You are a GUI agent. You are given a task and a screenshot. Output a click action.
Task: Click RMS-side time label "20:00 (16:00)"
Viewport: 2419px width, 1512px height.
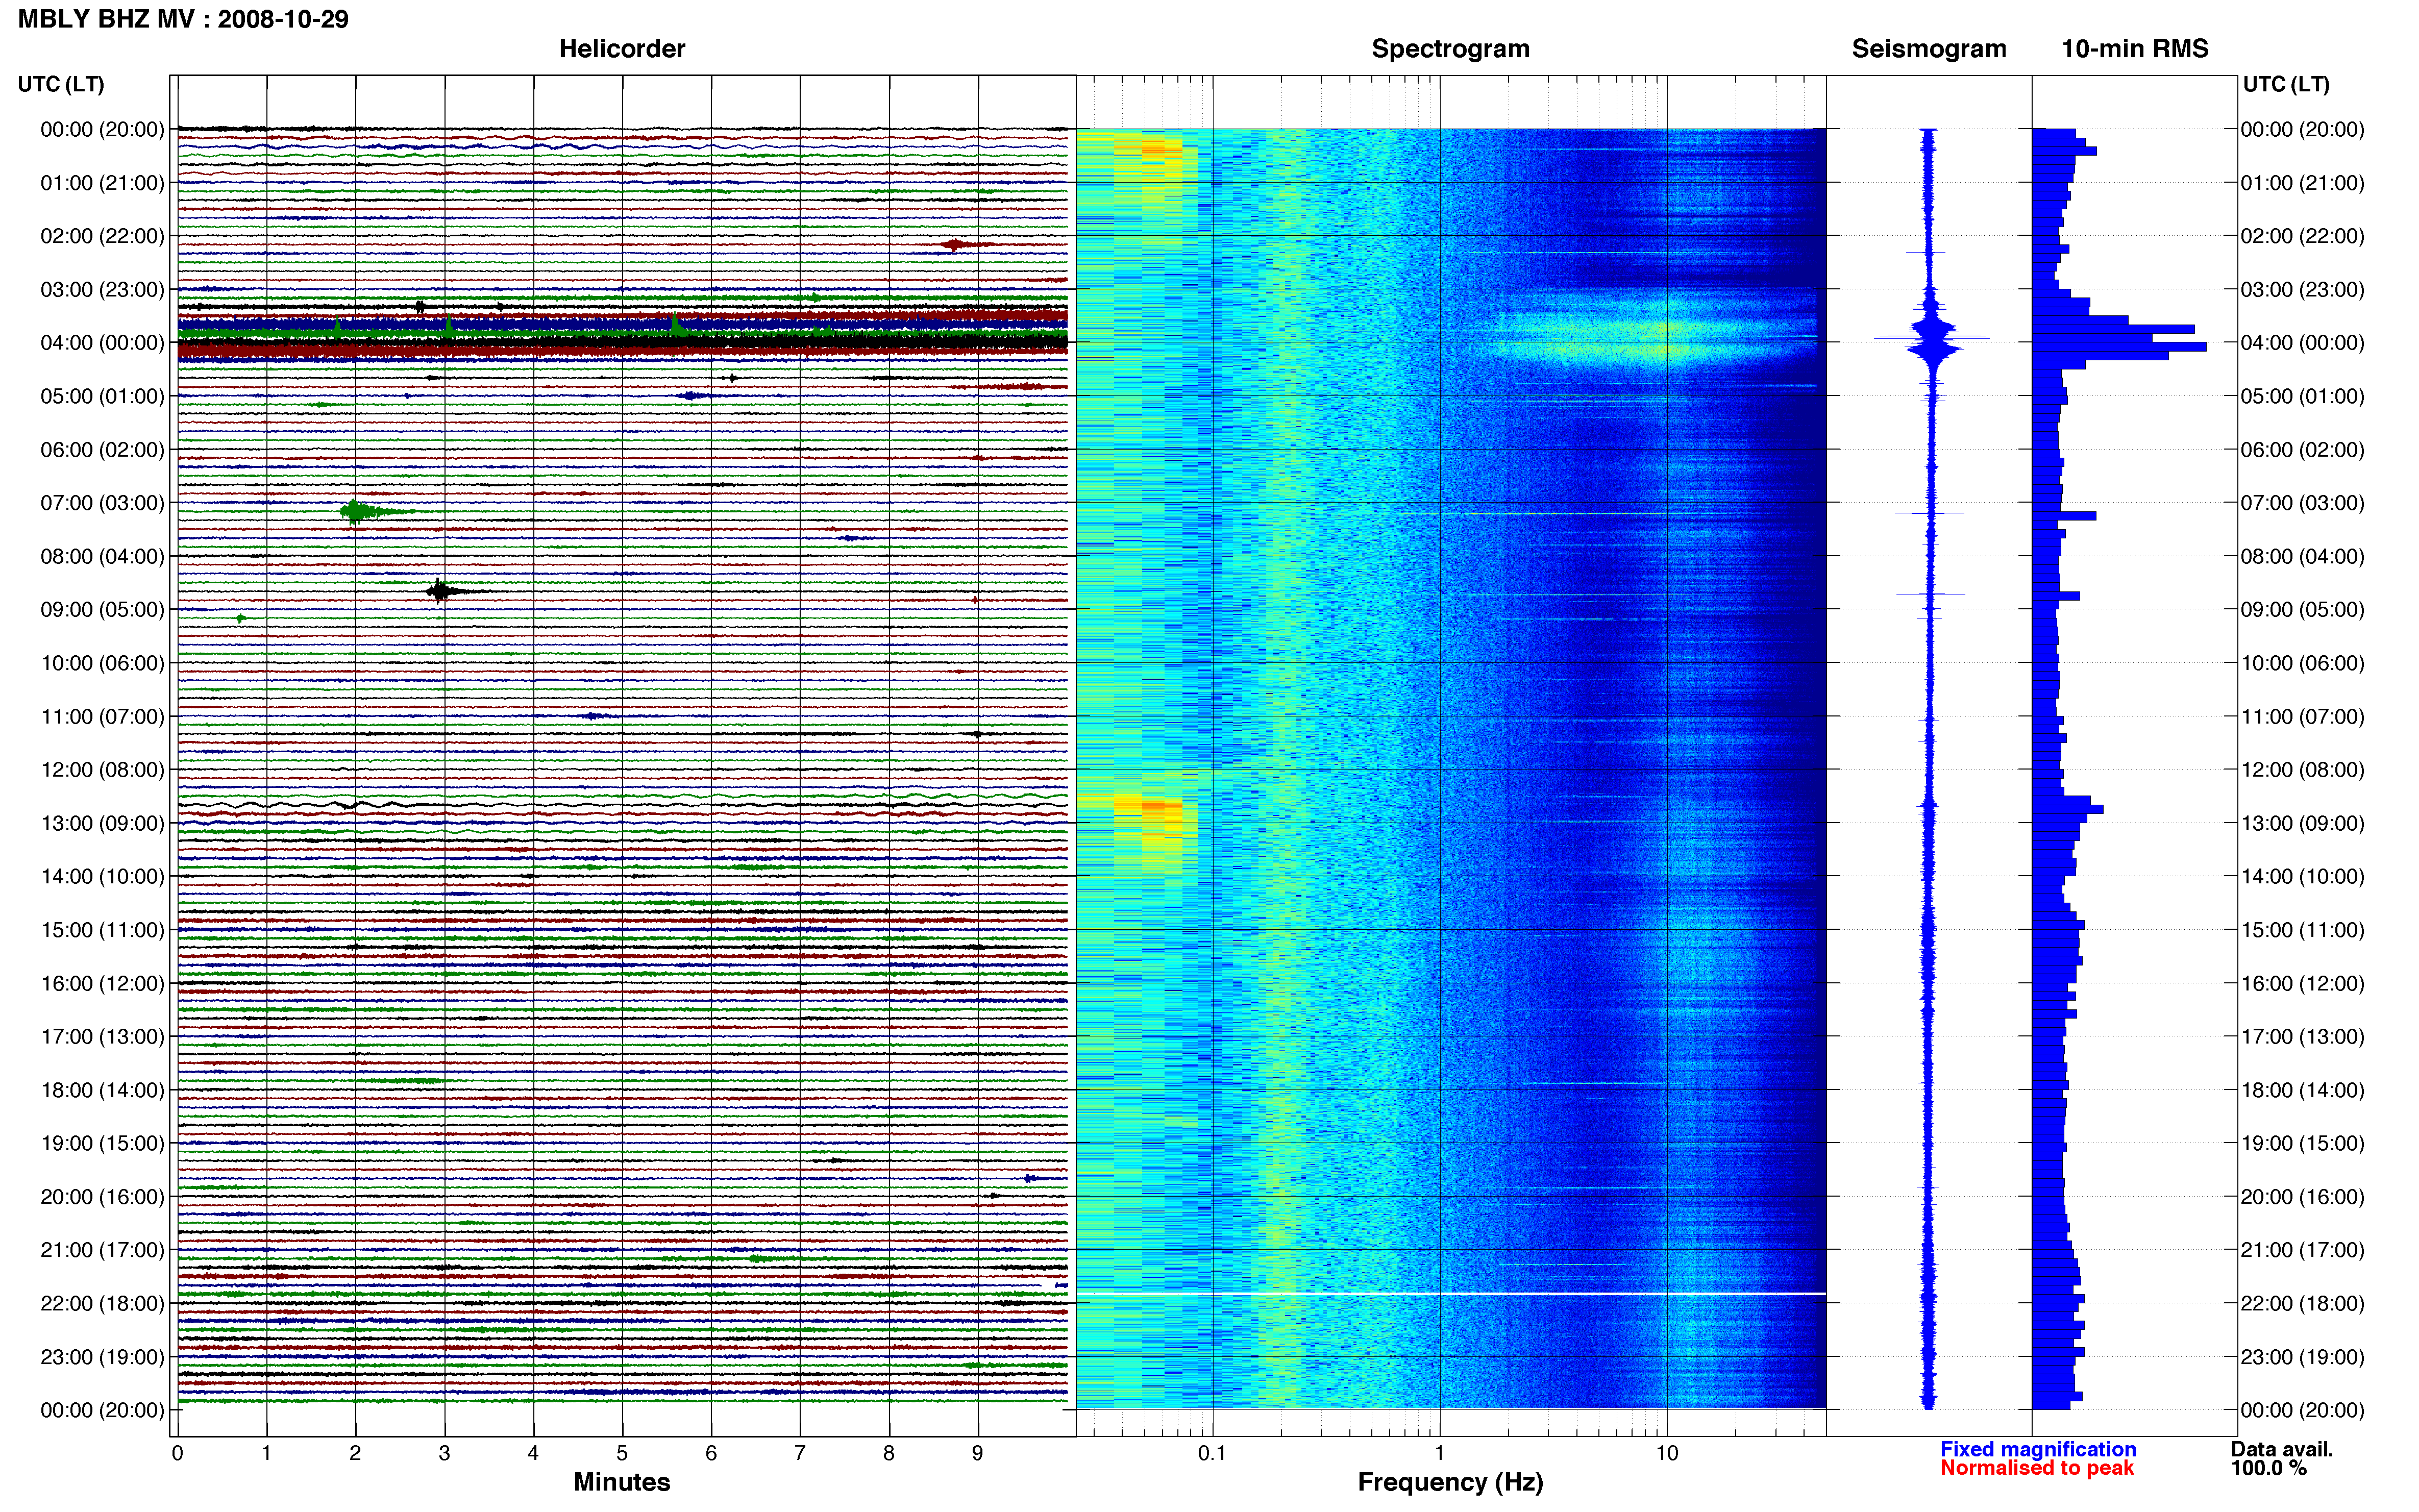coord(2302,1196)
